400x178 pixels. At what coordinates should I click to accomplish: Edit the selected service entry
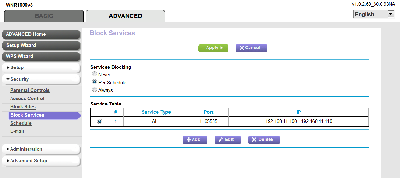pyautogui.click(x=228, y=140)
